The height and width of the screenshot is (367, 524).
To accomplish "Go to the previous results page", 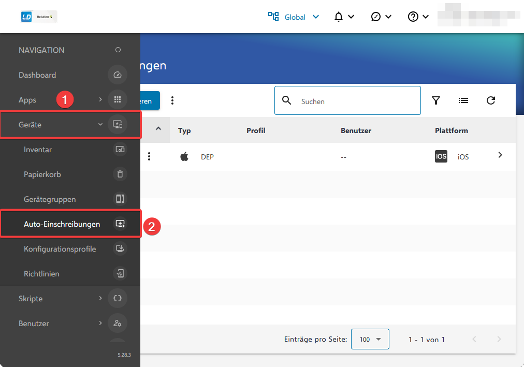I will 474,339.
